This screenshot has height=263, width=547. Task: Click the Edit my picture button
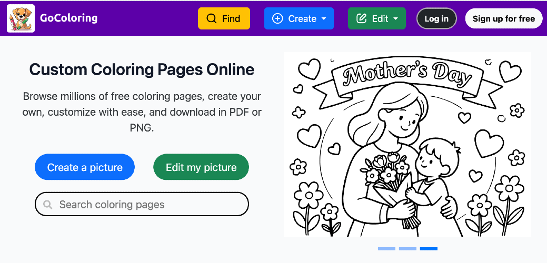201,167
